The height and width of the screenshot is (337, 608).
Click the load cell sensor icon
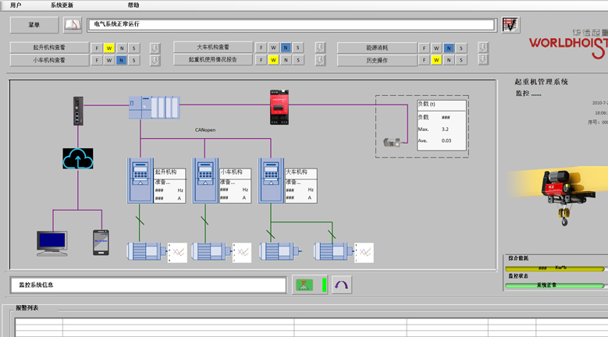click(x=392, y=142)
